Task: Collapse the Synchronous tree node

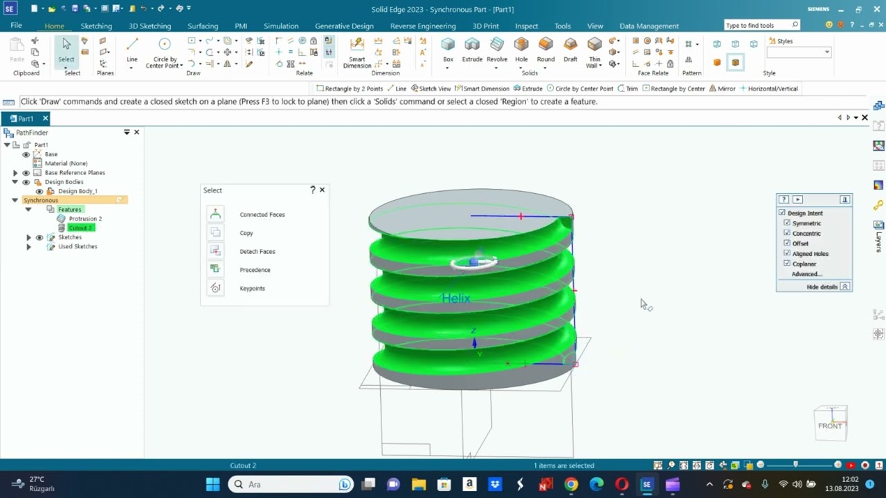Action: [15, 201]
